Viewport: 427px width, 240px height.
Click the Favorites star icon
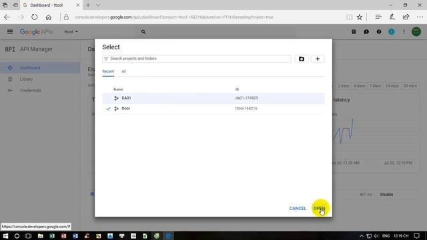point(360,17)
